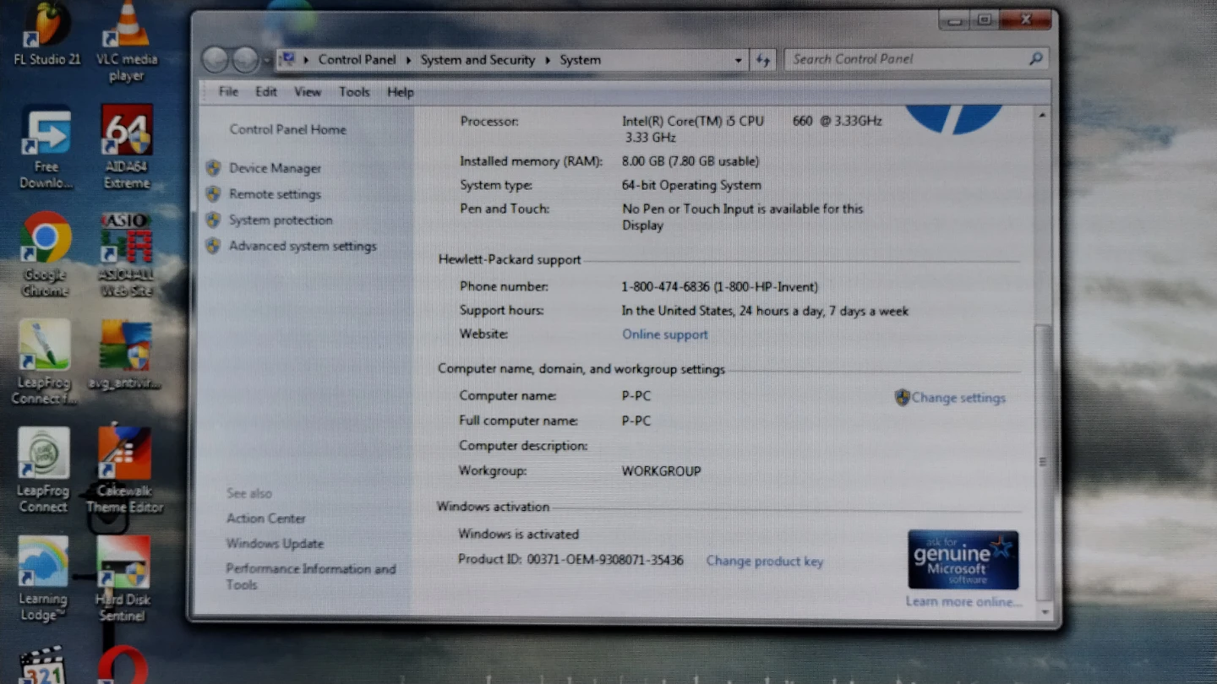Select the Cakewalk Theme Editor desktop icon
Image resolution: width=1217 pixels, height=684 pixels.
coord(125,470)
